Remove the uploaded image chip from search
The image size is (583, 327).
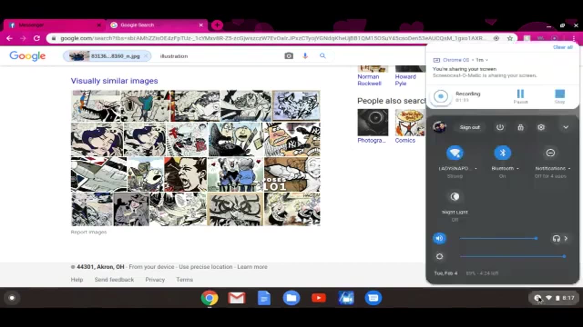click(145, 56)
